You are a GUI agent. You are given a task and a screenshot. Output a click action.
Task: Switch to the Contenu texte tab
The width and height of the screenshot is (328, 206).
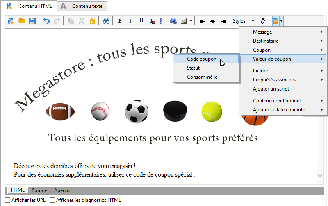82,6
